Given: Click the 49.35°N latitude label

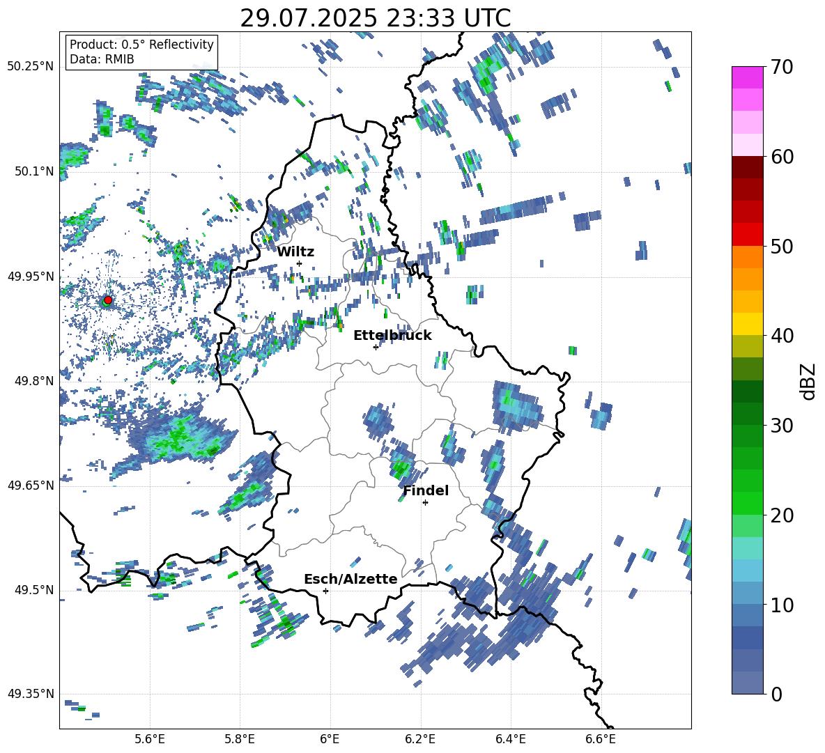Looking at the screenshot, I should coord(31,694).
